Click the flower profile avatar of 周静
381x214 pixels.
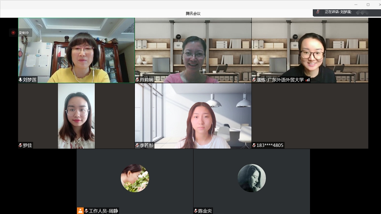[x=135, y=178]
